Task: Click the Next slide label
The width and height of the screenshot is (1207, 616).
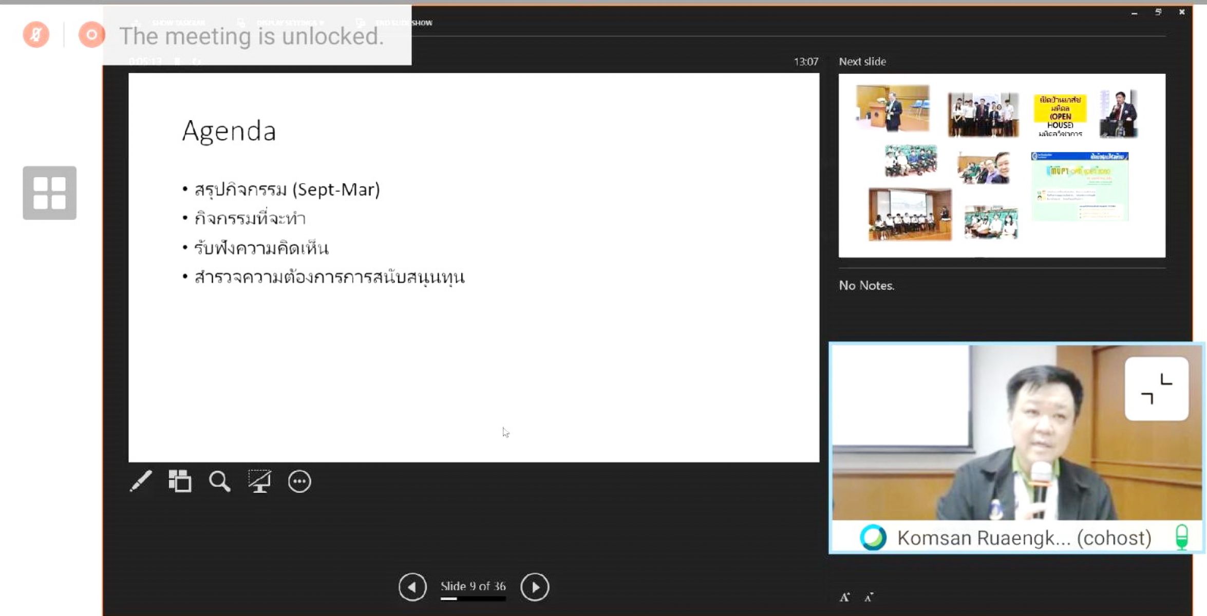Action: tap(862, 62)
